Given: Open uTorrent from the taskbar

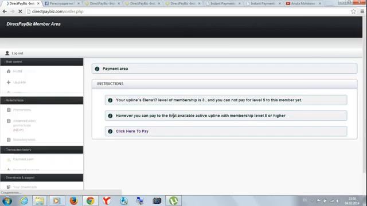Looking at the screenshot, I should tap(173, 201).
